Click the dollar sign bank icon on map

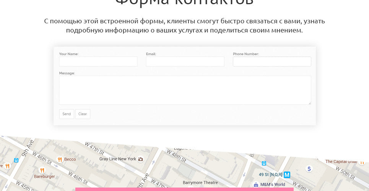coord(309,169)
